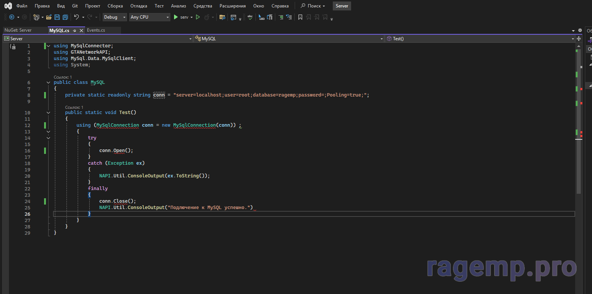592x294 pixels.
Task: Click the Save file icon
Action: click(x=57, y=17)
